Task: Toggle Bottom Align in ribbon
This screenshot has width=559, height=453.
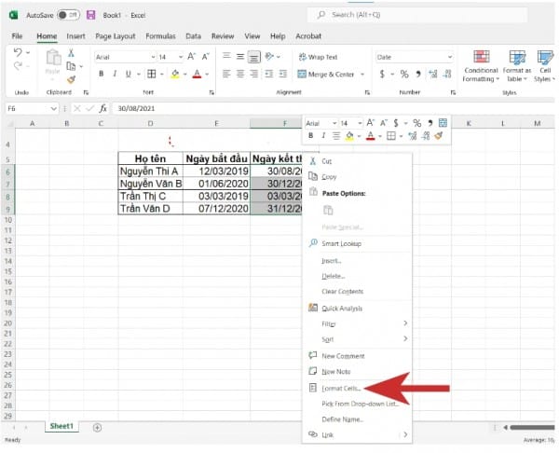Action: tap(253, 57)
